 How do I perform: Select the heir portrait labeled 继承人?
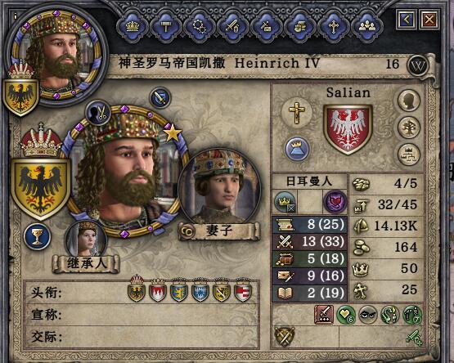point(86,239)
